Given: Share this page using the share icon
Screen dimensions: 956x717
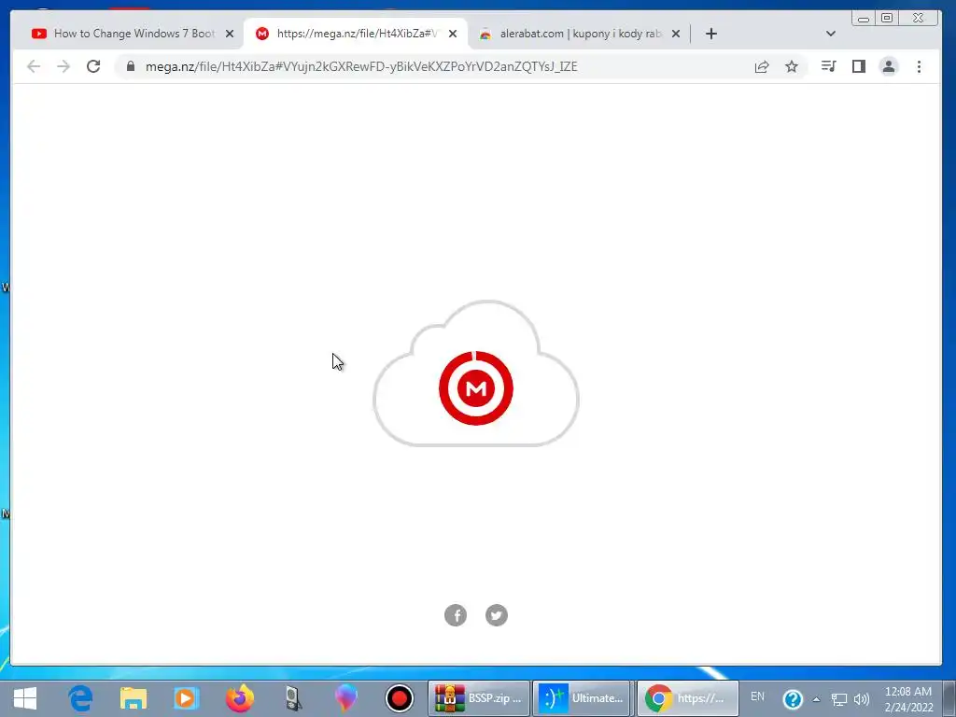Looking at the screenshot, I should [762, 66].
